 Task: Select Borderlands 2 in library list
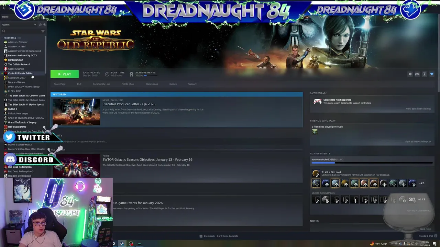pyautogui.click(x=15, y=60)
